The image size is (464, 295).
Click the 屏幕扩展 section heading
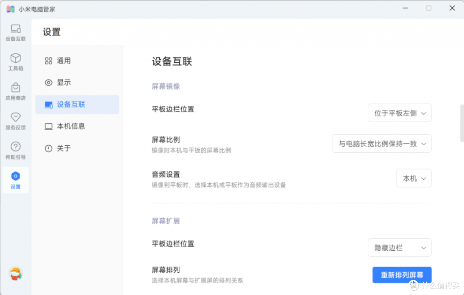[166, 221]
